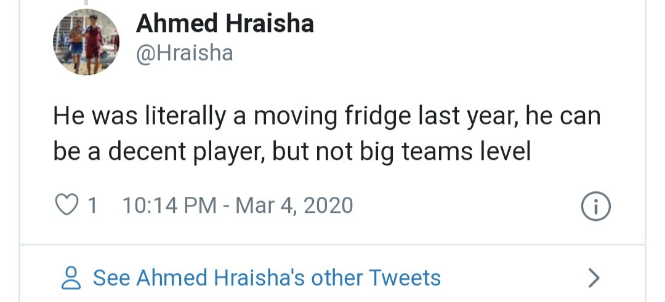This screenshot has width=665, height=302.
Task: See Ahmed Hraisha's other Tweets
Action: click(267, 278)
